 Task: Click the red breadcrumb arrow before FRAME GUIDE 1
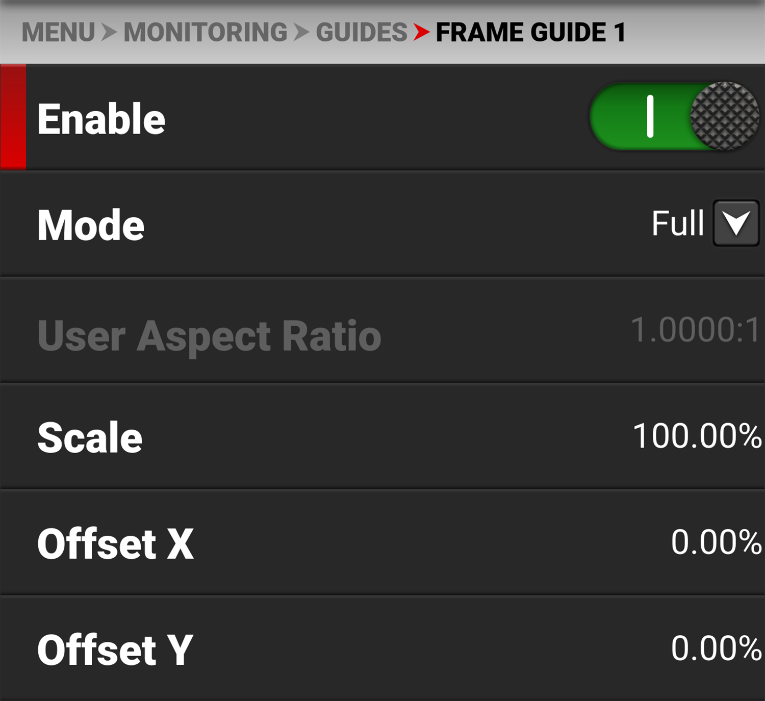pyautogui.click(x=421, y=32)
